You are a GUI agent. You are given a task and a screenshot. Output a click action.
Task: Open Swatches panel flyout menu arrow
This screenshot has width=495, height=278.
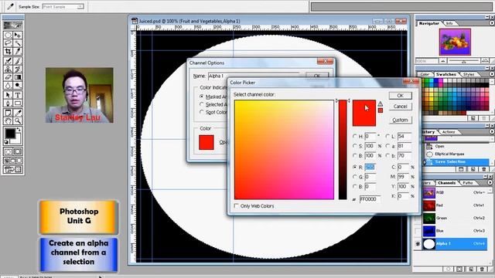(491, 74)
